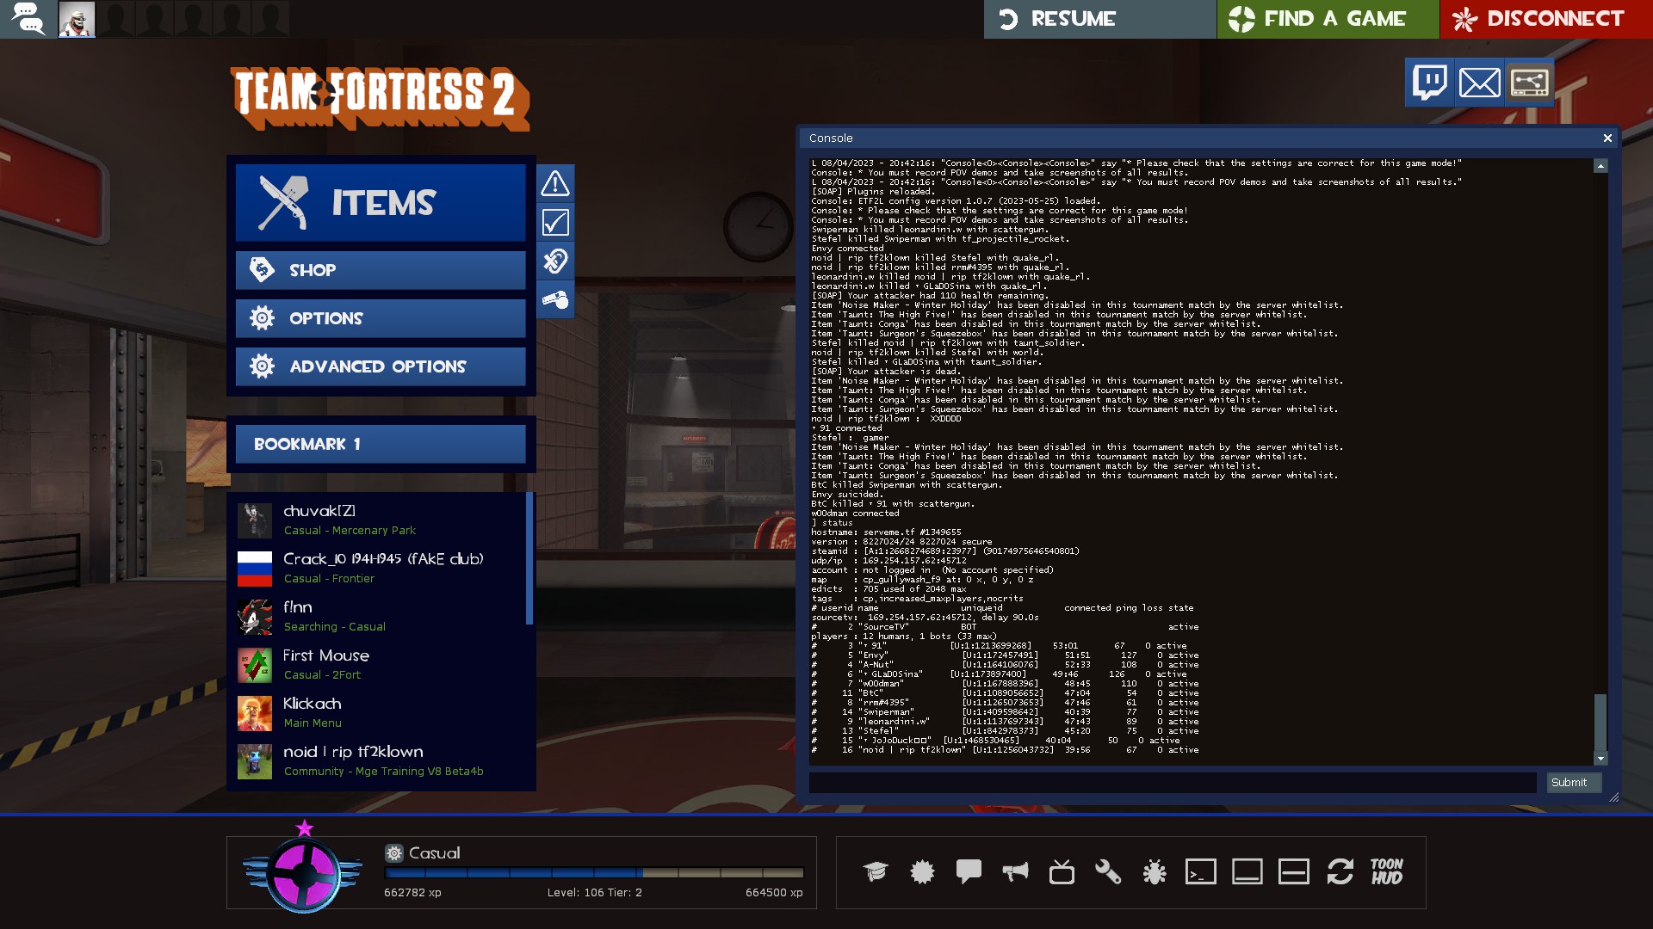
Task: Click chuvak[Z] avatar thumbnail
Action: click(x=255, y=520)
